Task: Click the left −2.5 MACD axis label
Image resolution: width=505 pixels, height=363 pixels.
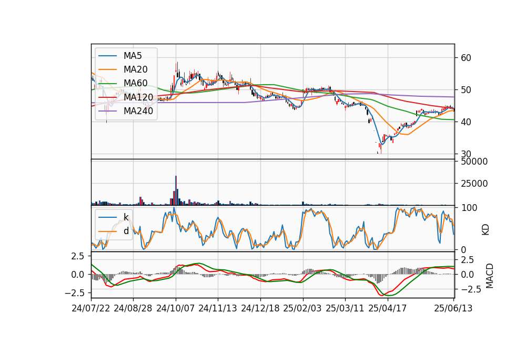Action: coord(74,293)
